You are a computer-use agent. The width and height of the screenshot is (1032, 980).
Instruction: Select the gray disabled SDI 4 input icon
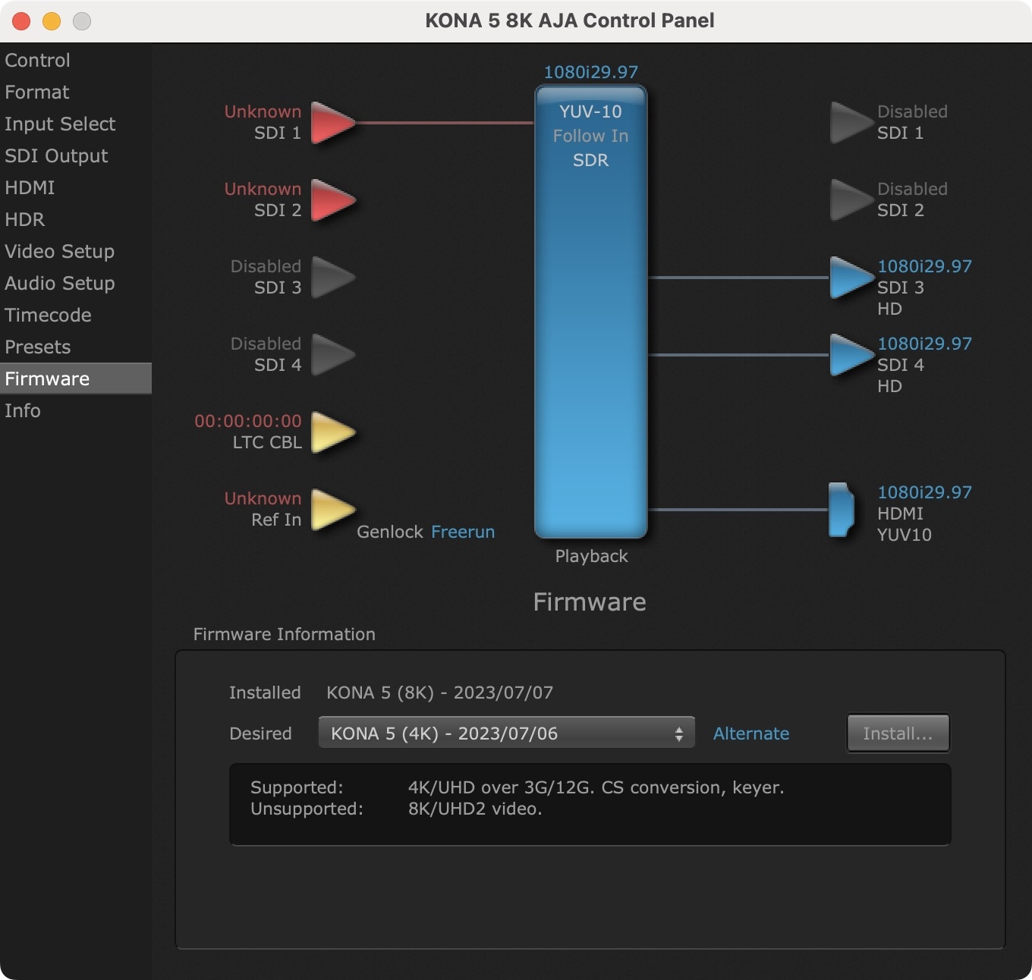pos(332,354)
